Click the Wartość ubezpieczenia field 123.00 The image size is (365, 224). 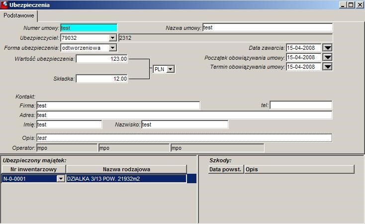pos(102,59)
